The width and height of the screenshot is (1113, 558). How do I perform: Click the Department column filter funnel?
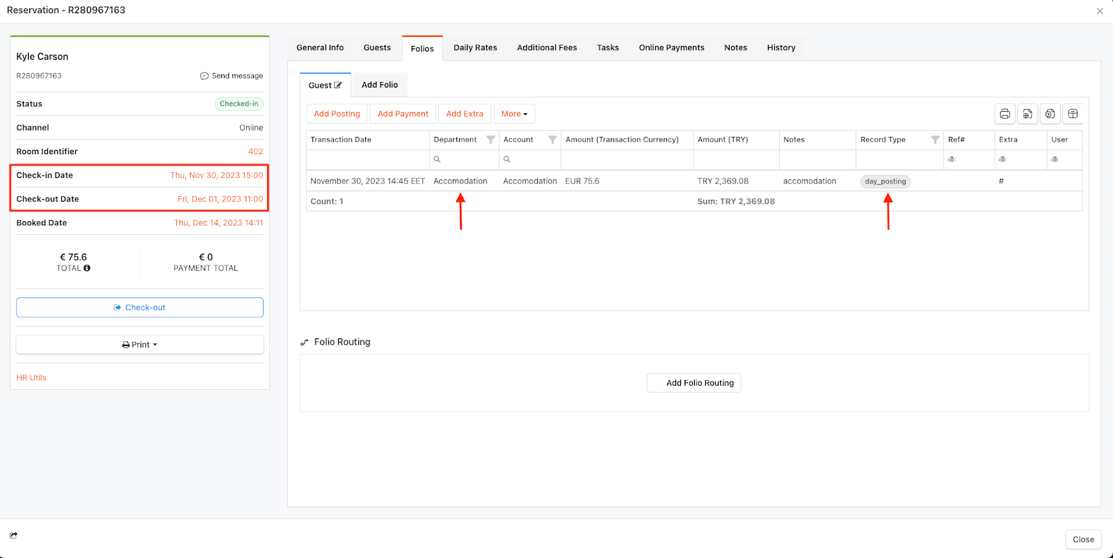pyautogui.click(x=490, y=140)
